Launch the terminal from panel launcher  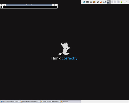point(87,2)
